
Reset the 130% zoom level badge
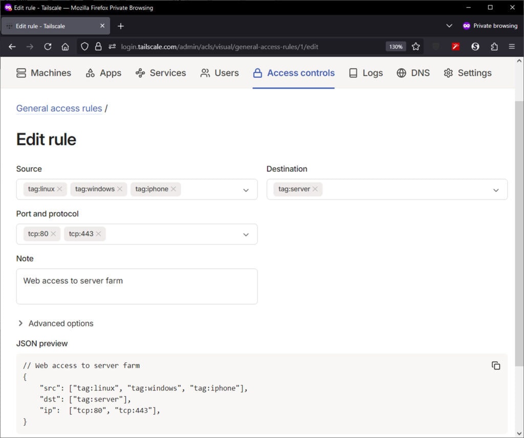pos(396,47)
